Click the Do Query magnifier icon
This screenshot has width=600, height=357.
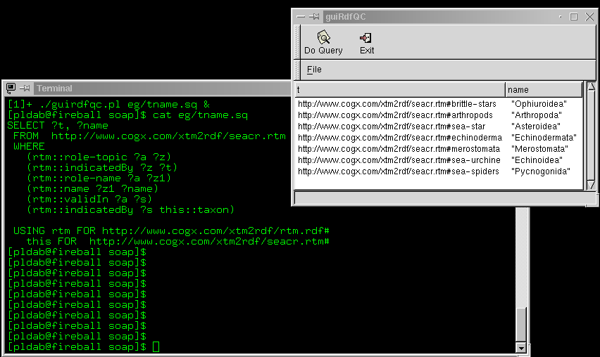323,37
